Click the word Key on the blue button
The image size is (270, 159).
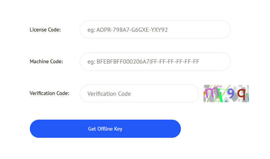[118, 129]
